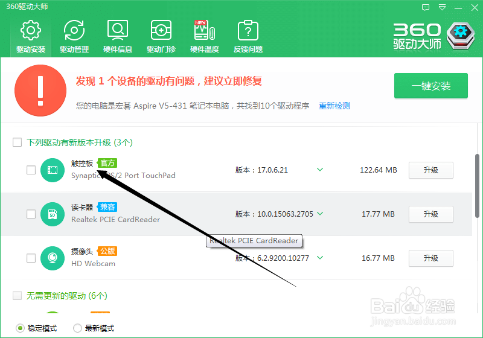Open the 驱动安装 gear tab

[x=31, y=37]
